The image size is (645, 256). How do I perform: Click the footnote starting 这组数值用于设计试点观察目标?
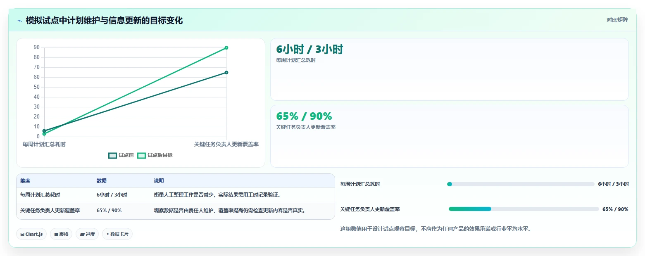[435, 229]
